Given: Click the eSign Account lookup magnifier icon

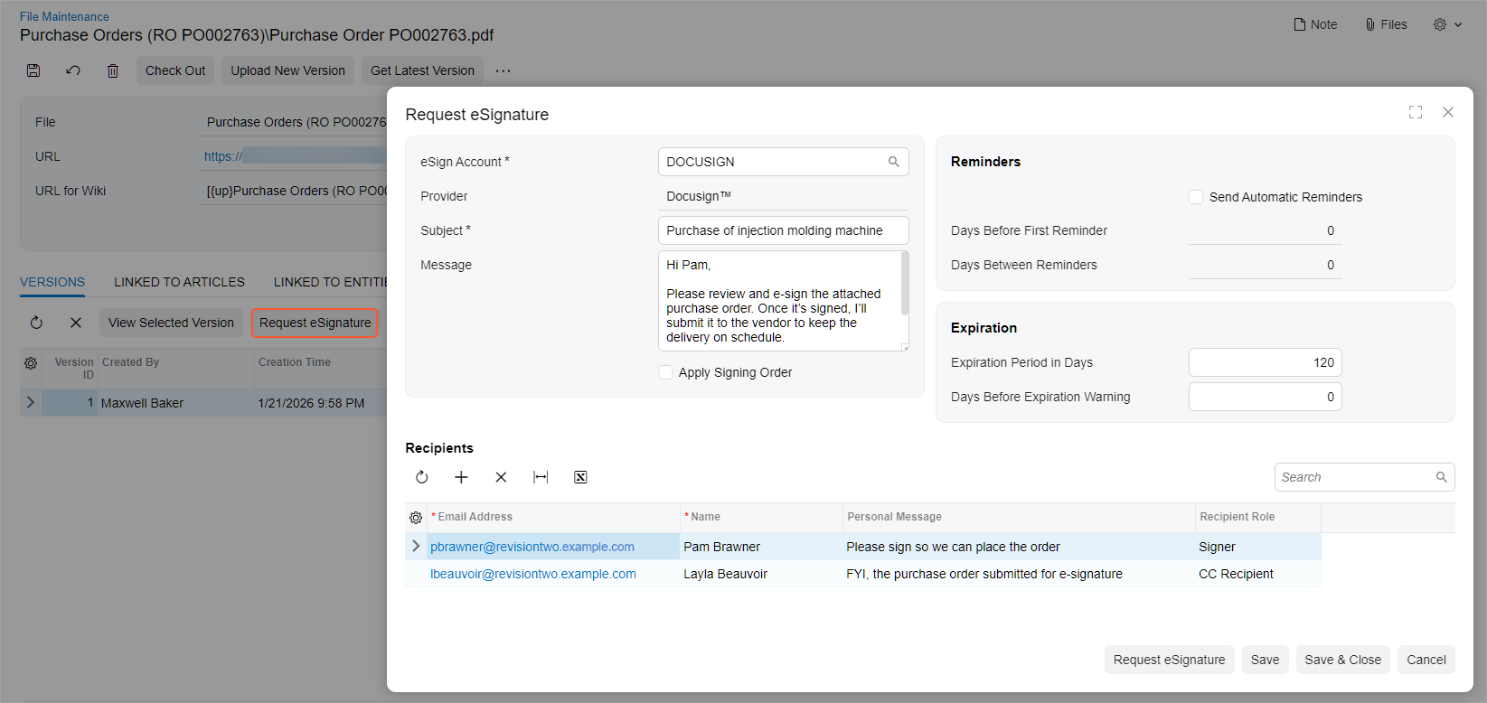Looking at the screenshot, I should tap(894, 162).
